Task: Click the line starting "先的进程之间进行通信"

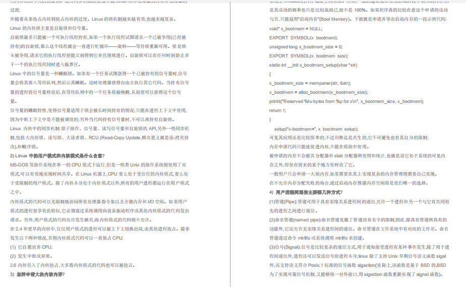Action: 294,211
